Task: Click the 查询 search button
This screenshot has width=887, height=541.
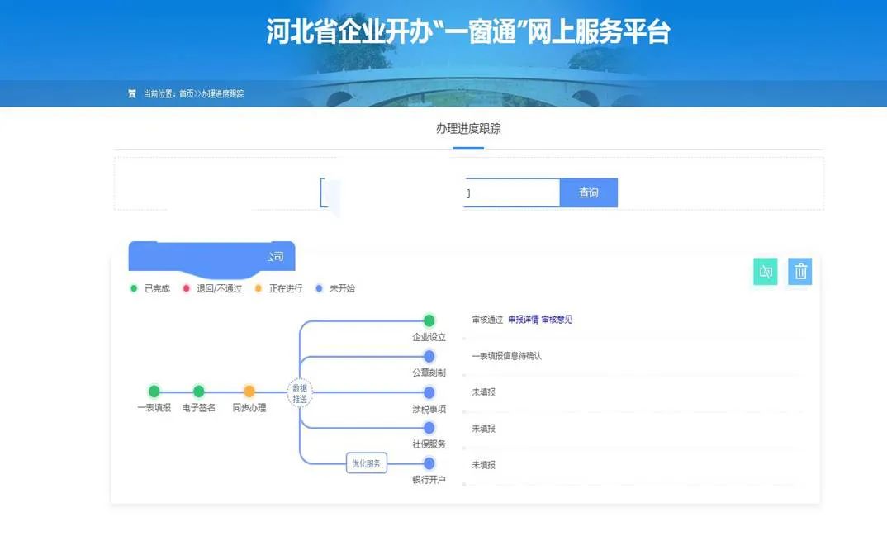Action: tap(588, 193)
